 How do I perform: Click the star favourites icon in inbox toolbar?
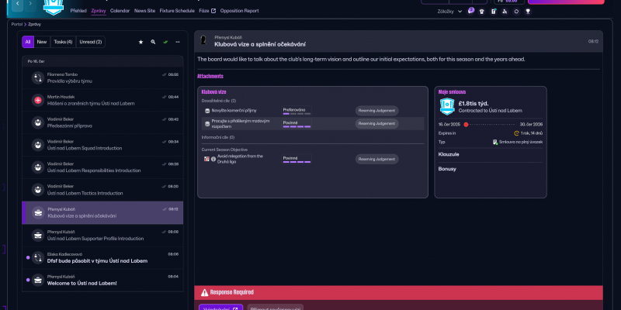pos(141,41)
